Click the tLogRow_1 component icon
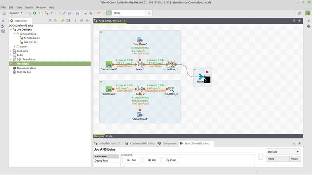The height and width of the screenshot is (175, 312). [171, 64]
